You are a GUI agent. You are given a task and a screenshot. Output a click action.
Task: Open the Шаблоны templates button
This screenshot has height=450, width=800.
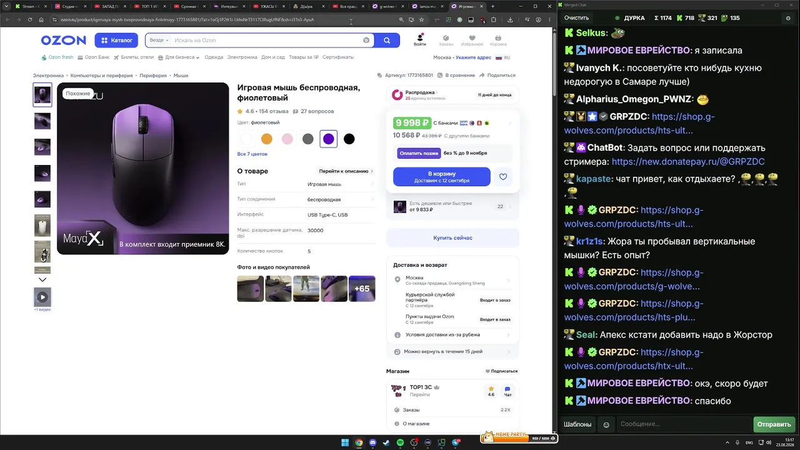point(577,424)
